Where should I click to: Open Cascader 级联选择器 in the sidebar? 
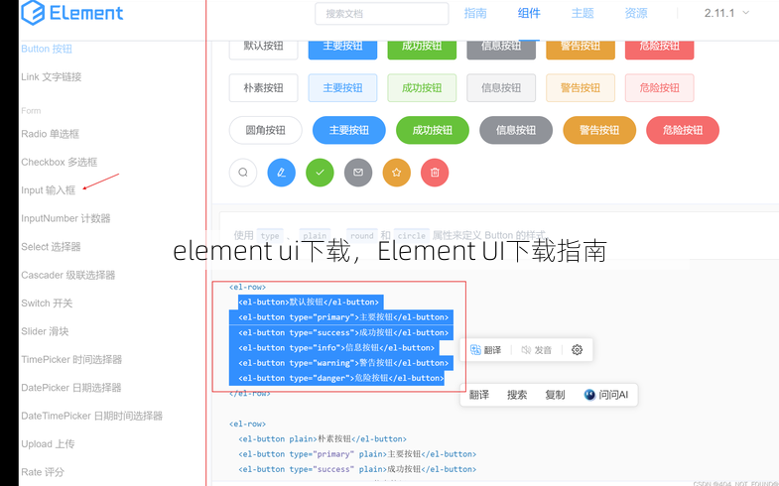[x=68, y=275]
